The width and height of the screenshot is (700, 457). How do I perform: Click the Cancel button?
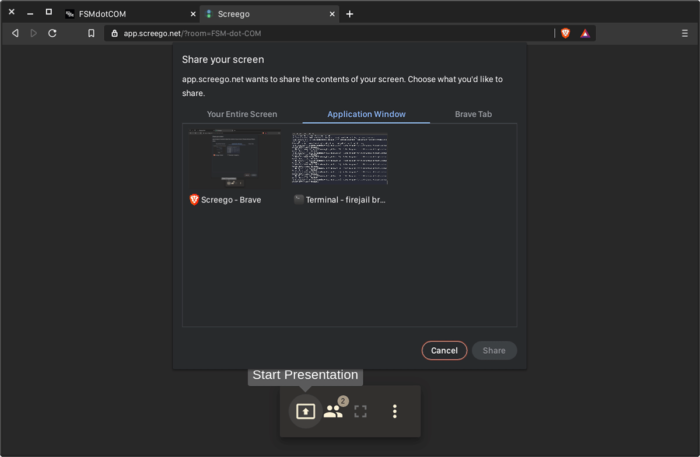(x=444, y=350)
